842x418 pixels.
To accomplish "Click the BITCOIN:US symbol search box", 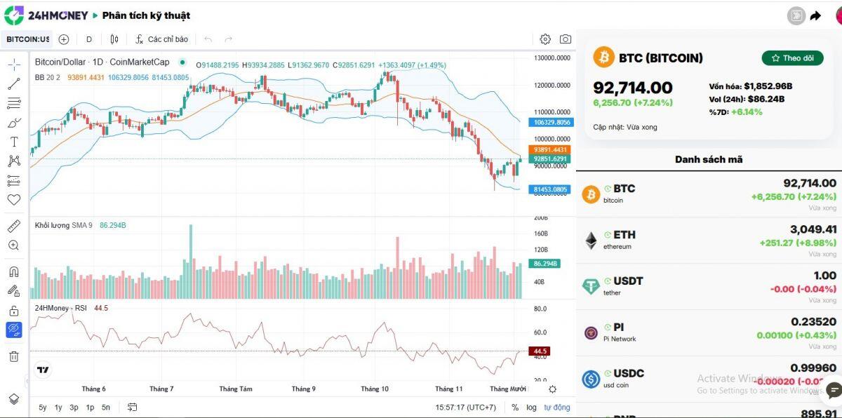I will (x=28, y=39).
